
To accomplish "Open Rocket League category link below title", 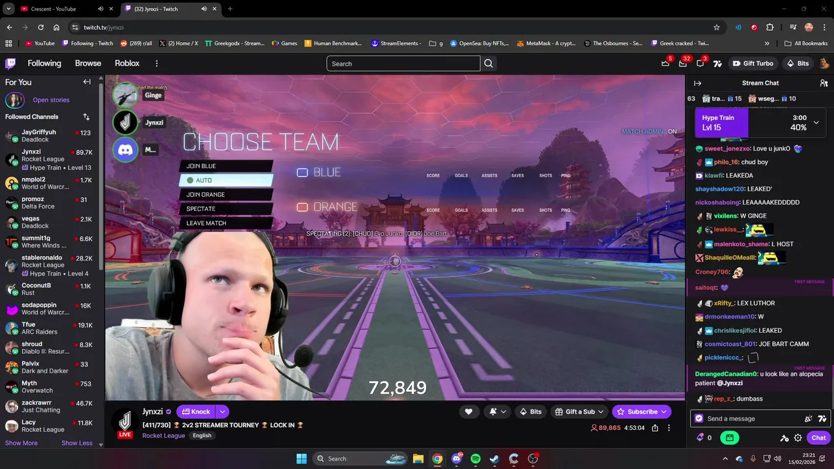I will [164, 435].
